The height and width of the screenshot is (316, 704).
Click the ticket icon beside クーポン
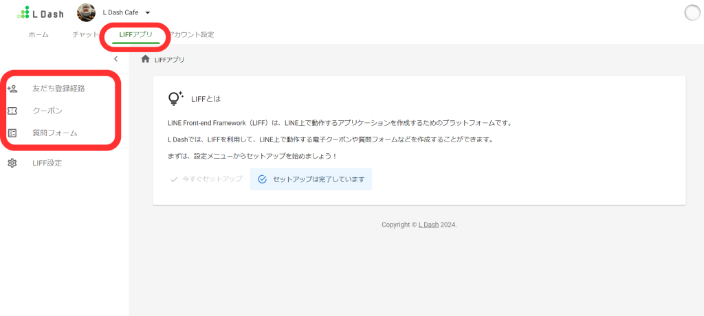point(12,111)
